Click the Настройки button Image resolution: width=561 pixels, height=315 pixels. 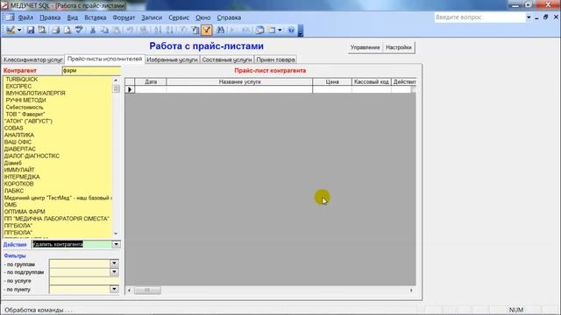click(x=399, y=47)
